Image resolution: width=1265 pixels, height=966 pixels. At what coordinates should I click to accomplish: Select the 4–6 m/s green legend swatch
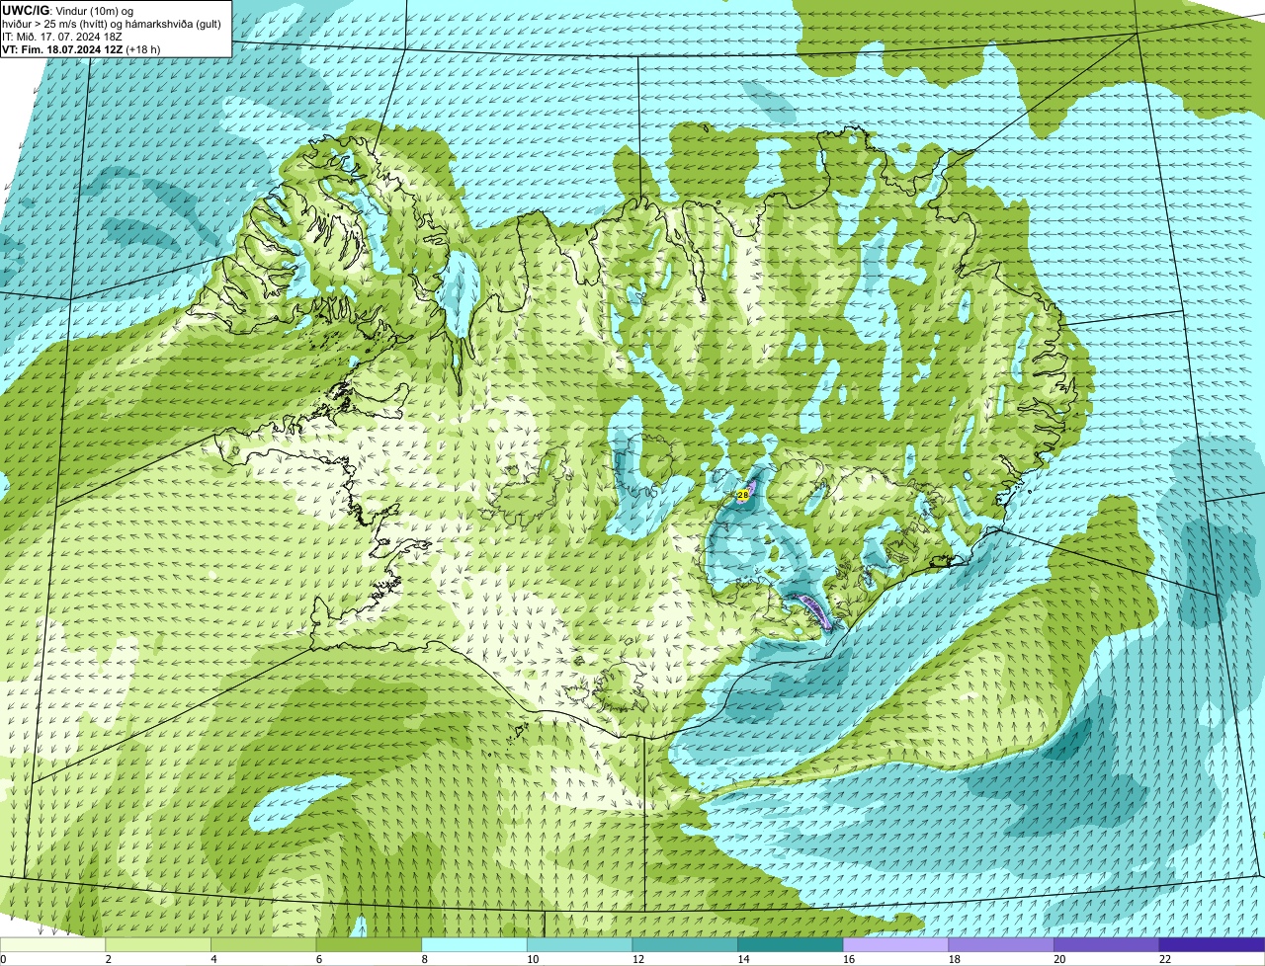263,944
